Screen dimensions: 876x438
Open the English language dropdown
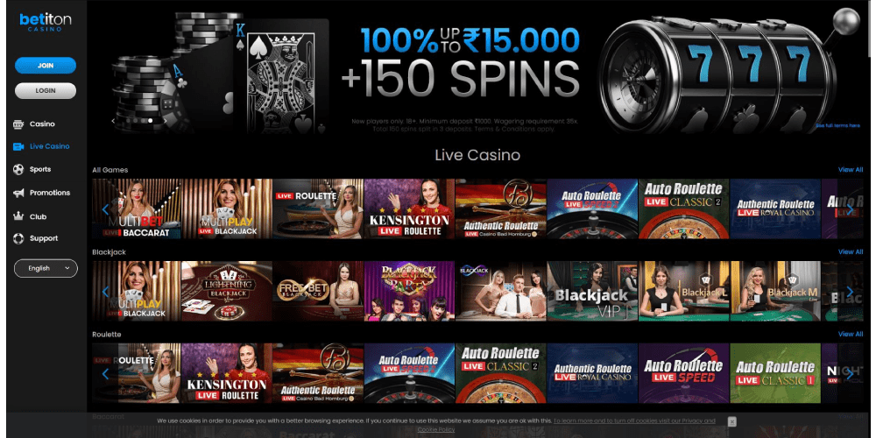(46, 268)
